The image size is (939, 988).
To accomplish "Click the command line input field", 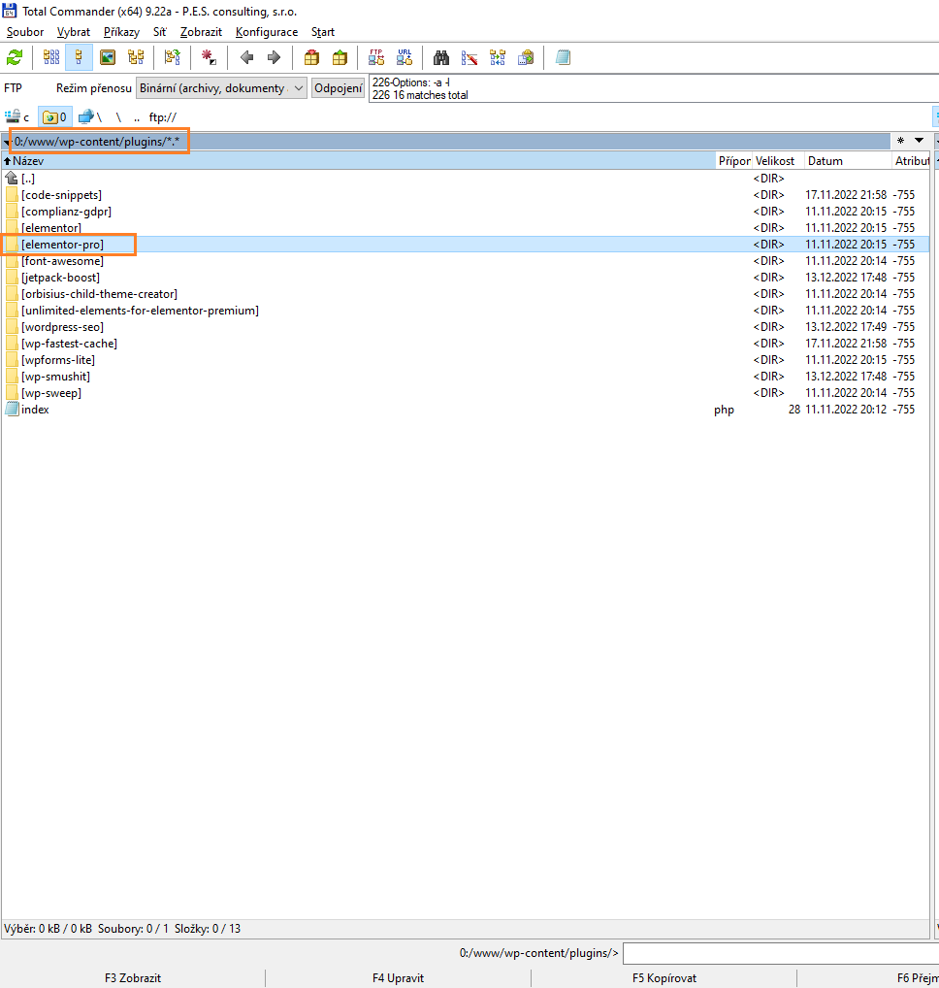I will click(780, 953).
